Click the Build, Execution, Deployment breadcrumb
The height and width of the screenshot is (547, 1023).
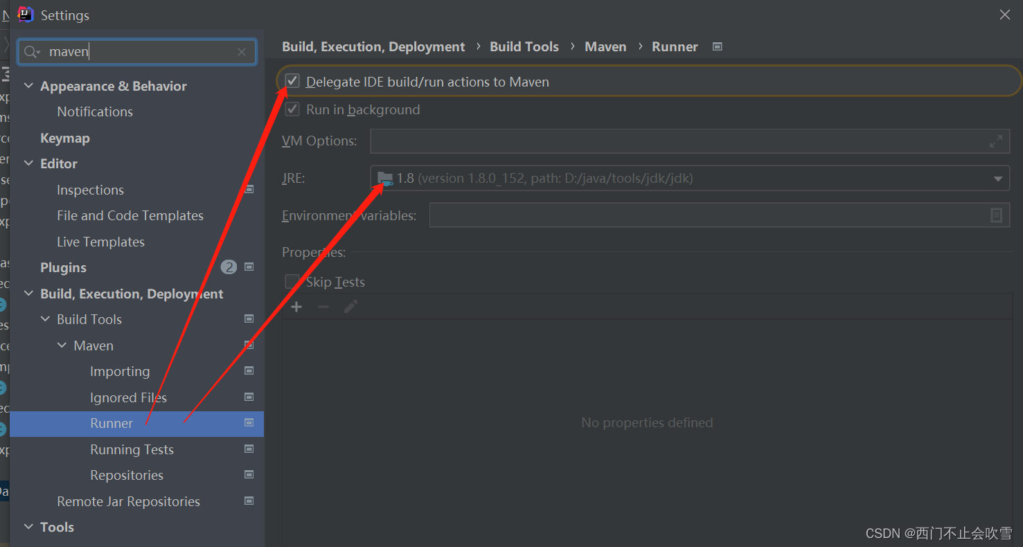coord(373,46)
